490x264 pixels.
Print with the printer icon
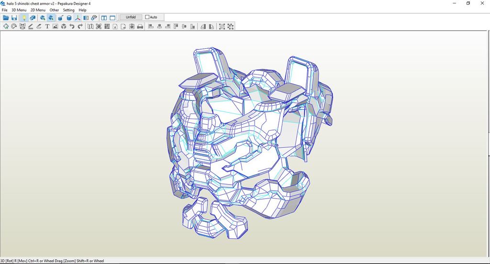(140, 27)
